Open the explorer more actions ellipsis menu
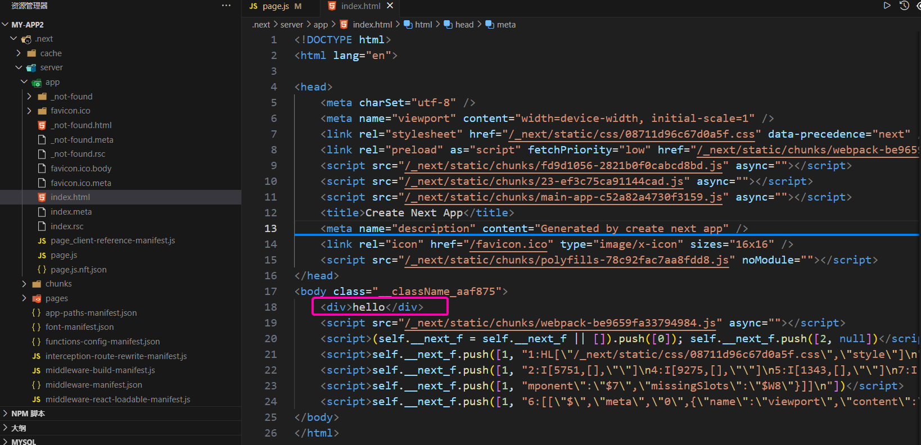The height and width of the screenshot is (445, 921). click(x=226, y=6)
